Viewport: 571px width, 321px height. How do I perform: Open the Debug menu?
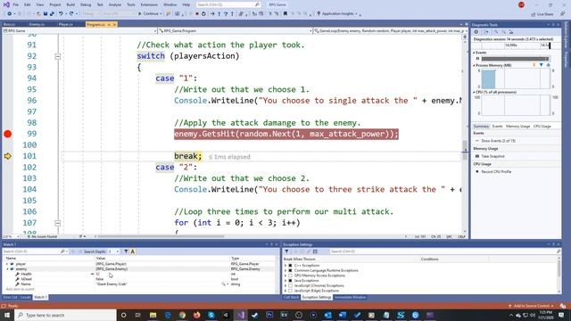pyautogui.click(x=86, y=4)
